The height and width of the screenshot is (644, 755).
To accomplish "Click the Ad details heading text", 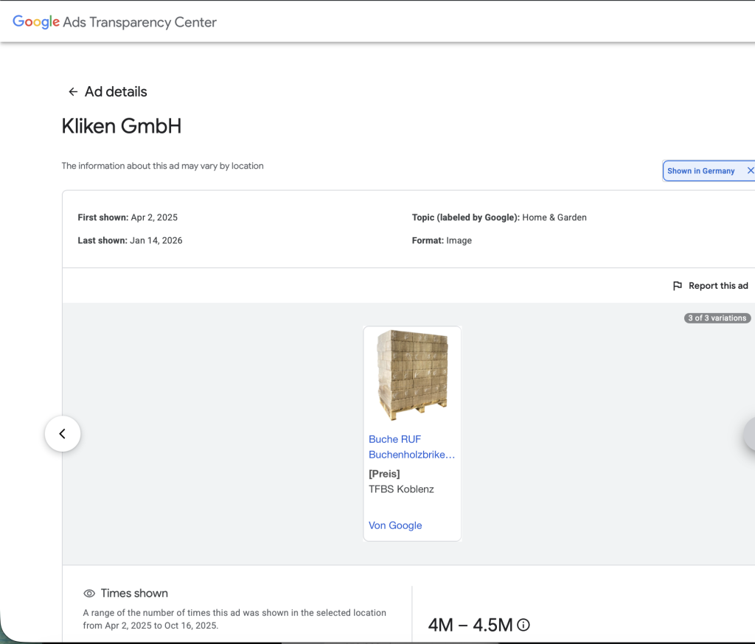I will click(116, 92).
